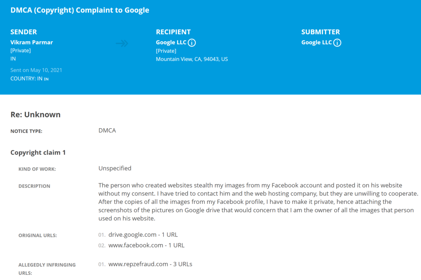421x280 pixels.
Task: Expand the drive.google.com original URL entry
Action: (143, 235)
